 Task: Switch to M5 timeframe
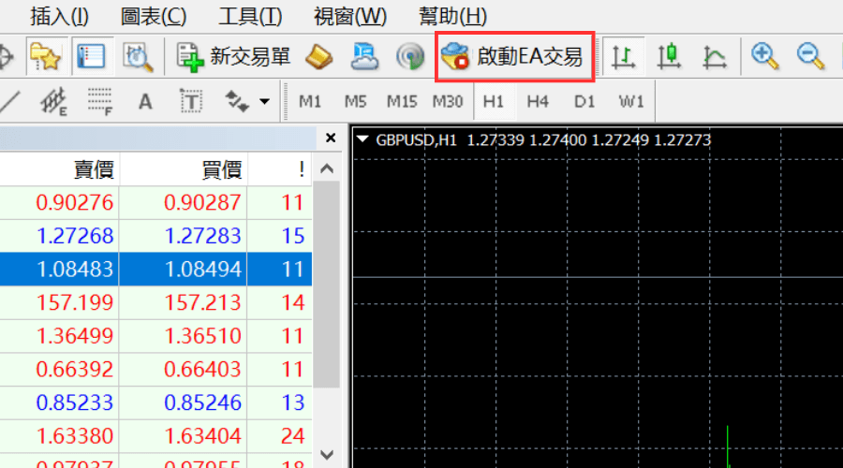[x=355, y=101]
